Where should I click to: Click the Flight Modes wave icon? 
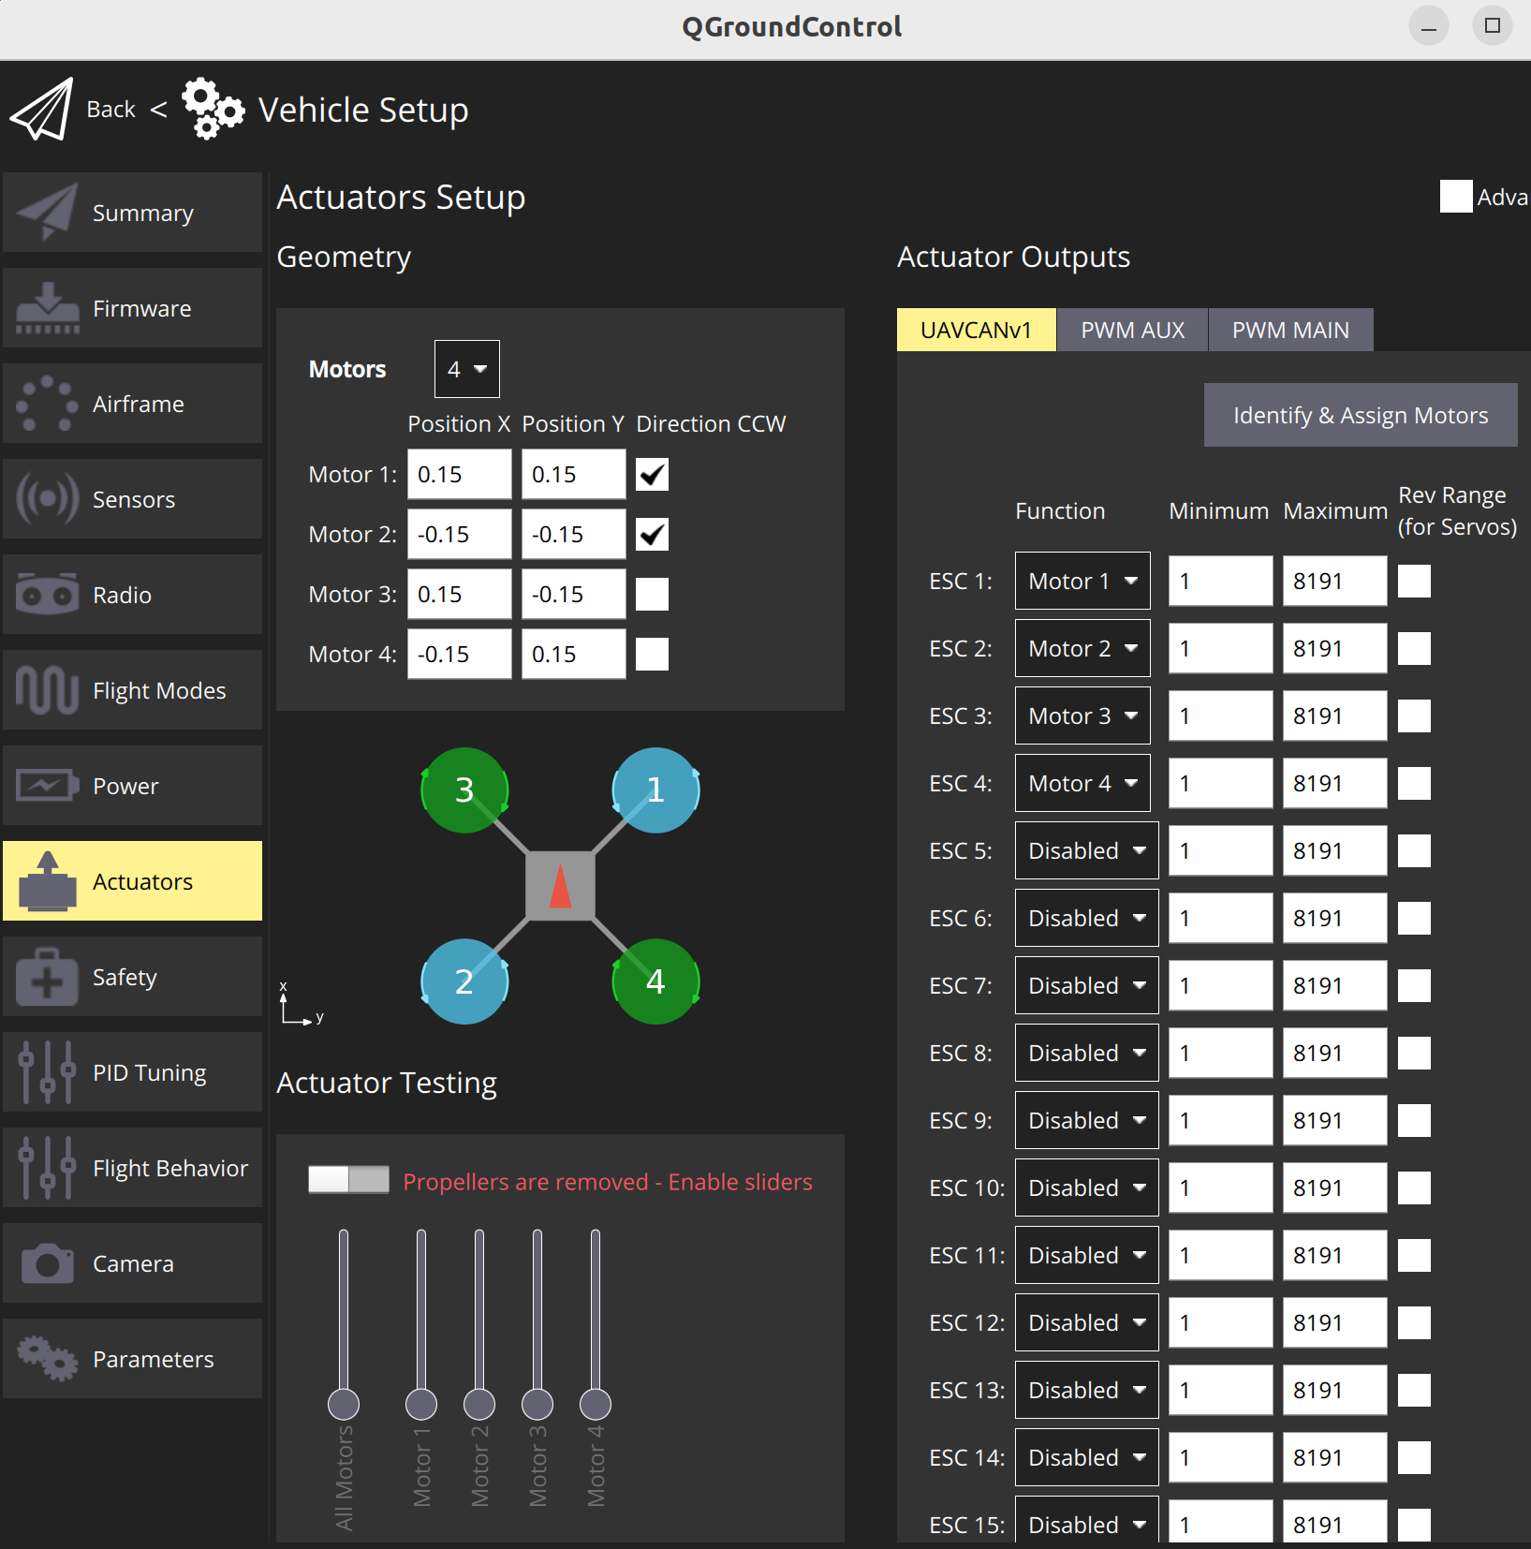(x=47, y=690)
